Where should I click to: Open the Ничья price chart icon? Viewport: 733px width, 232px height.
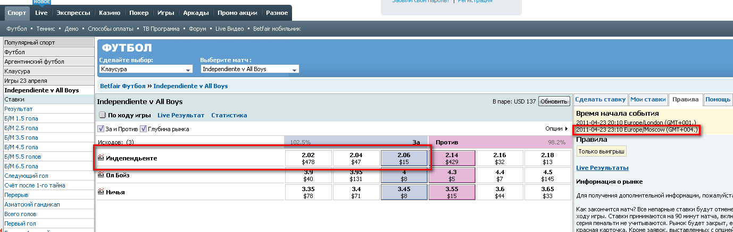(x=101, y=192)
